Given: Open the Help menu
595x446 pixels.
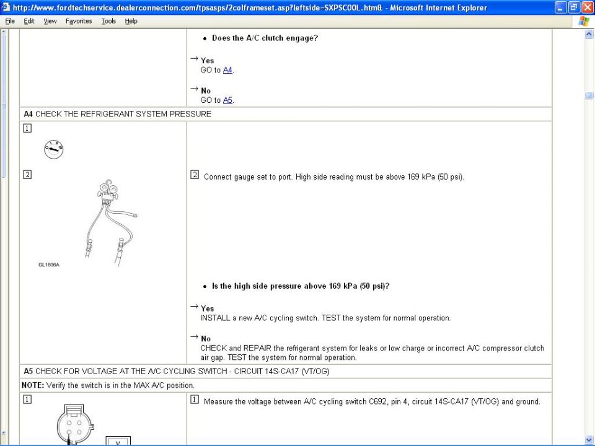Looking at the screenshot, I should (131, 21).
